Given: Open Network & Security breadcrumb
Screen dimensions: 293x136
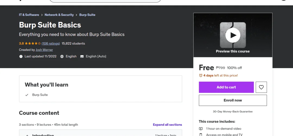Looking at the screenshot, I should tap(59, 15).
